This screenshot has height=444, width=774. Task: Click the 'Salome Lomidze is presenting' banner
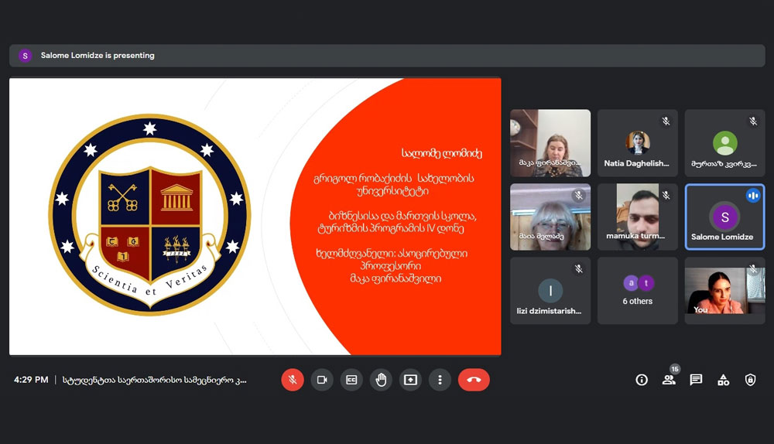pyautogui.click(x=98, y=56)
